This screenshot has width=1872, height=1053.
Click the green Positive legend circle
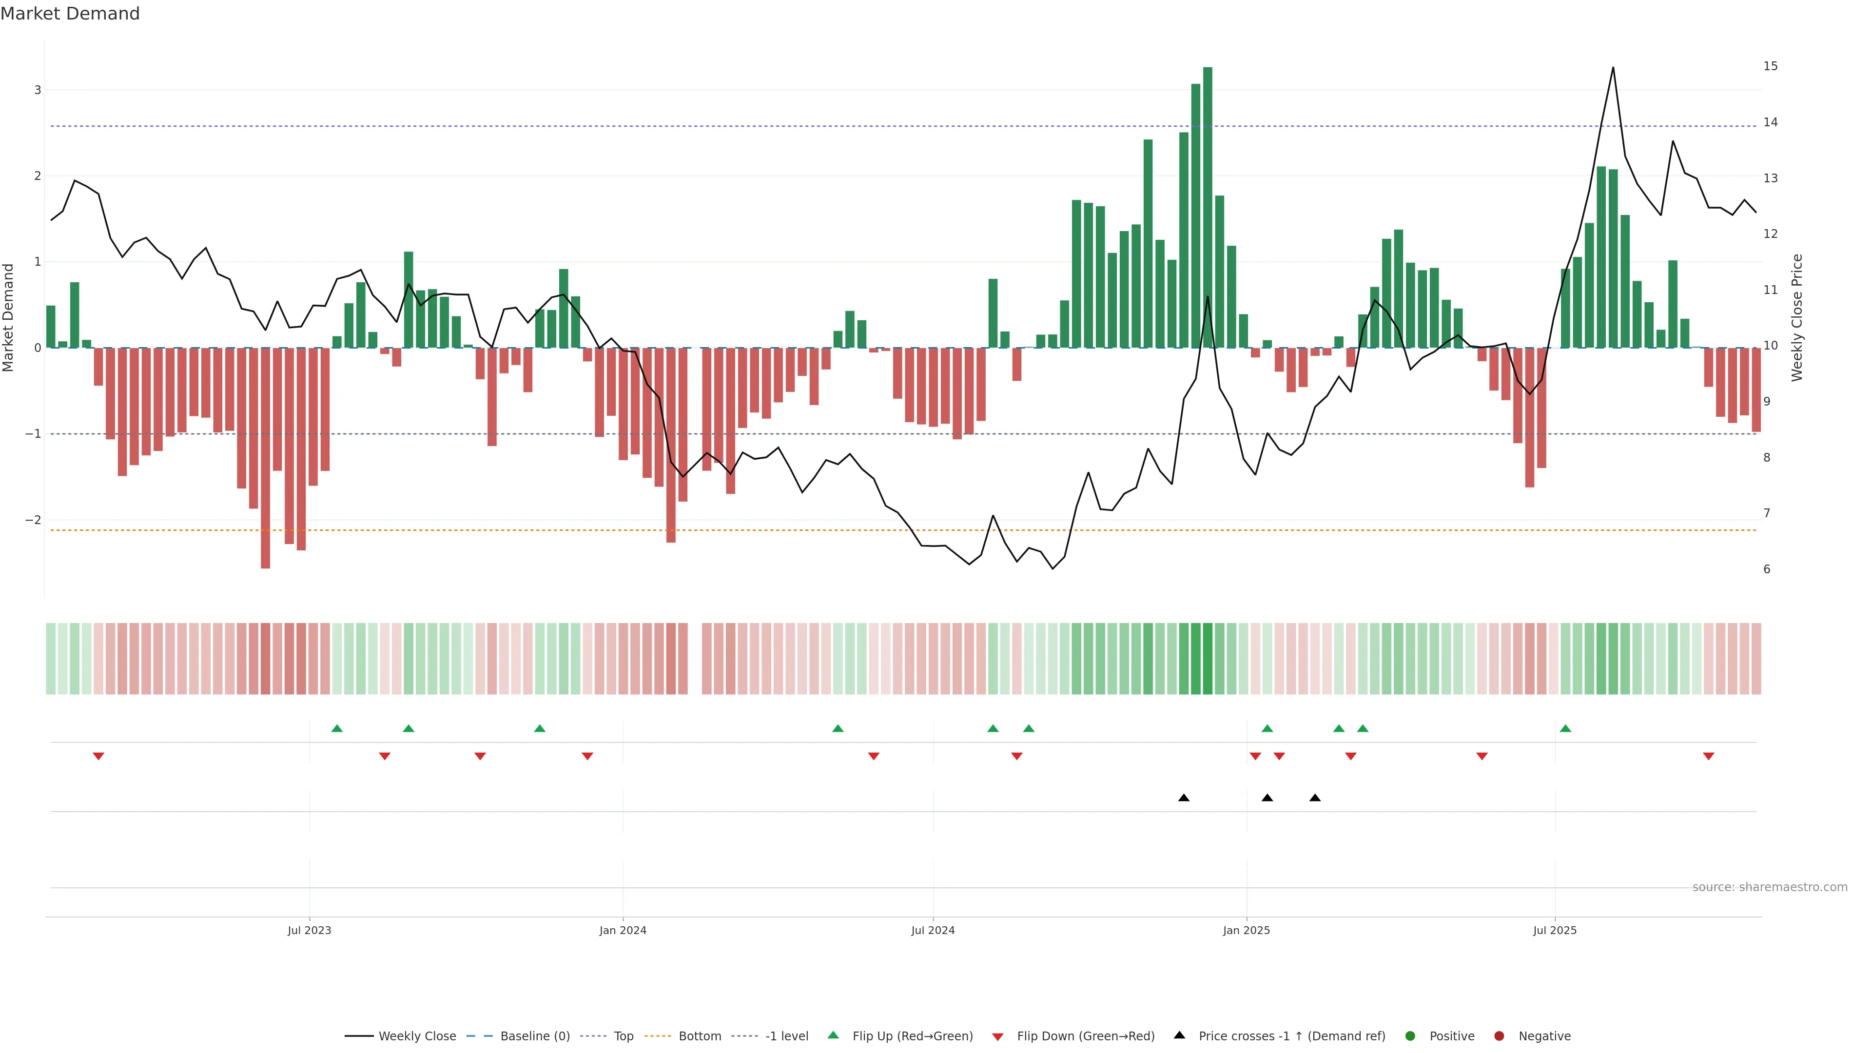pos(1410,1035)
